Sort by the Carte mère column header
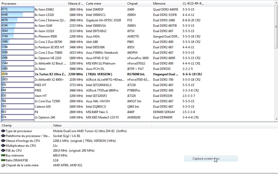Viewport: 278px width, 174px height. coord(105,4)
